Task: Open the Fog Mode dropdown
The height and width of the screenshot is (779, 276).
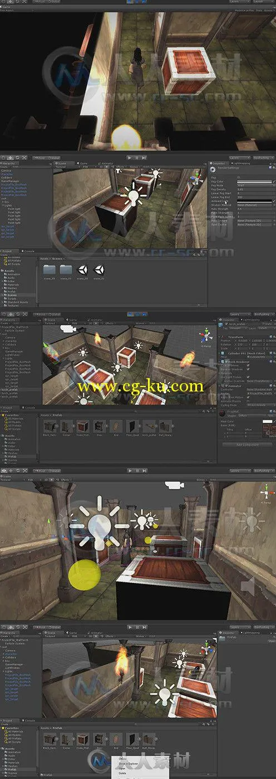Action: coord(256,185)
